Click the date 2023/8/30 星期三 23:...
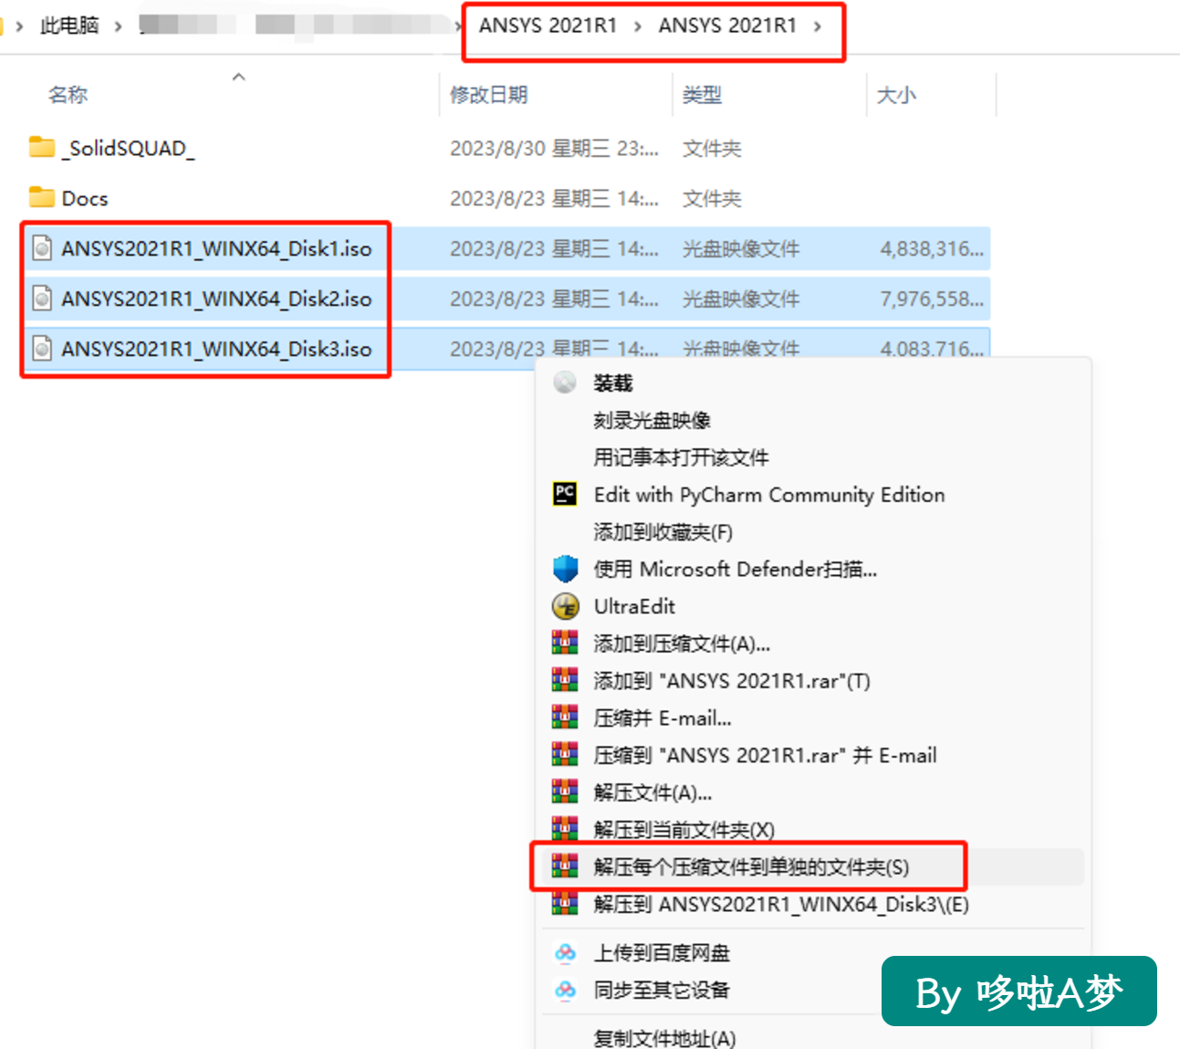Image resolution: width=1180 pixels, height=1049 pixels. [554, 148]
